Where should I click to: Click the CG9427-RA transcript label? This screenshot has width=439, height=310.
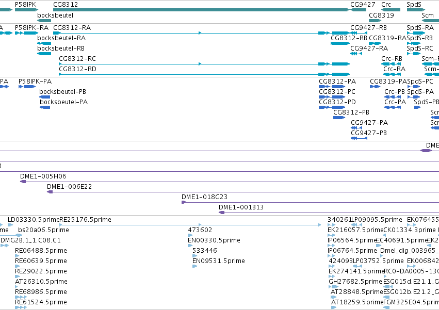tap(369, 48)
